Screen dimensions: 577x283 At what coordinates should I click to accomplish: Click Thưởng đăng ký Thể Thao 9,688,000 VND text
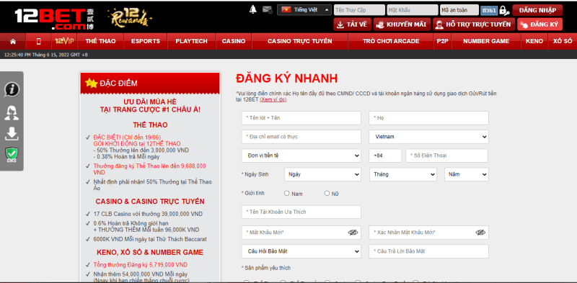[150, 169]
